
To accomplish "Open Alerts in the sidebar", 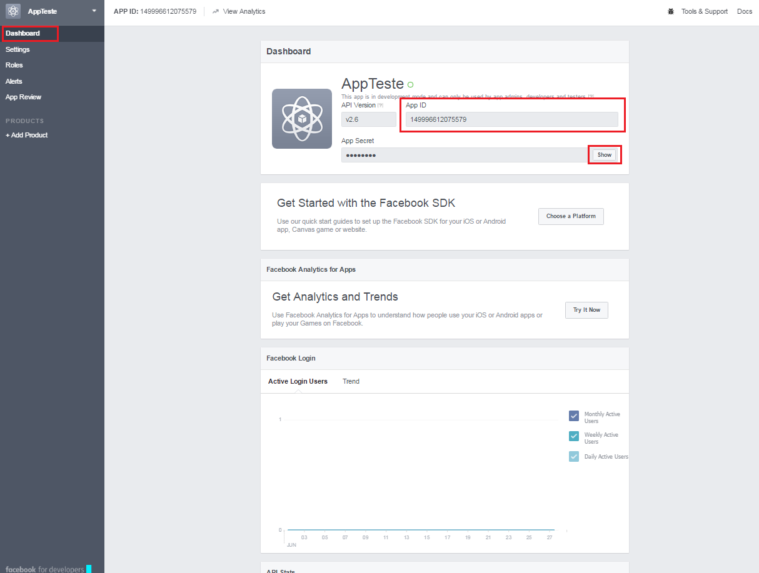I will coord(14,81).
